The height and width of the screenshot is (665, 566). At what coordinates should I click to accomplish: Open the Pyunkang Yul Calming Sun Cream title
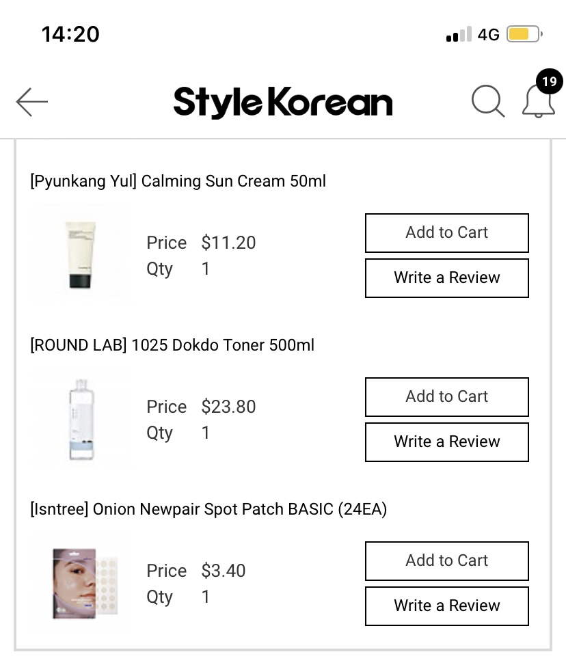click(178, 181)
